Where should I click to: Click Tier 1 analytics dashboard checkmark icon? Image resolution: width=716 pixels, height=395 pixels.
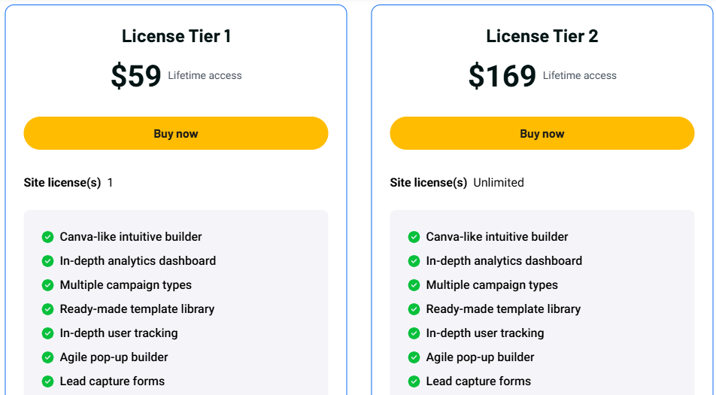tap(47, 261)
